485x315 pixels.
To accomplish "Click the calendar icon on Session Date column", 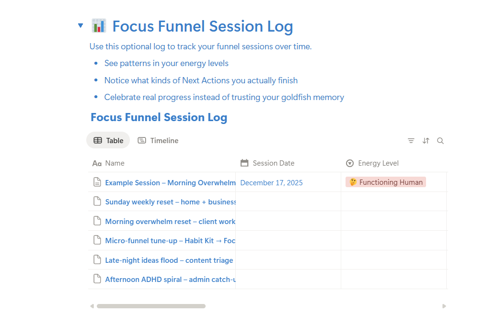I will click(244, 163).
